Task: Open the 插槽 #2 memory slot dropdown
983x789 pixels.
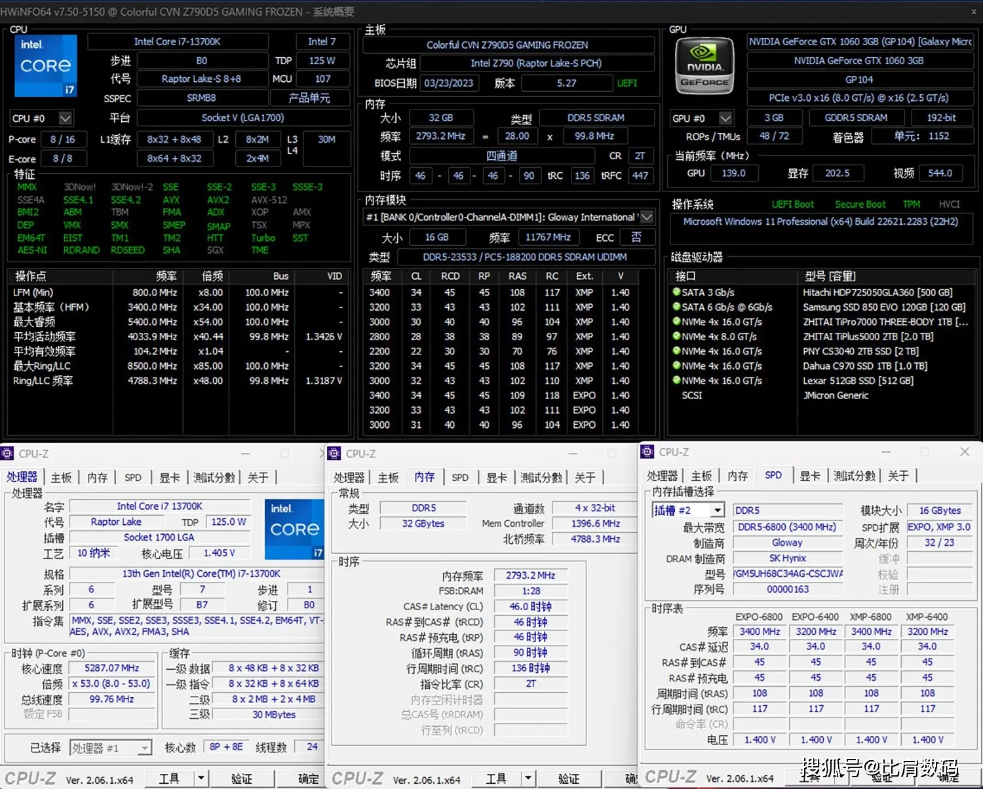Action: click(x=718, y=510)
